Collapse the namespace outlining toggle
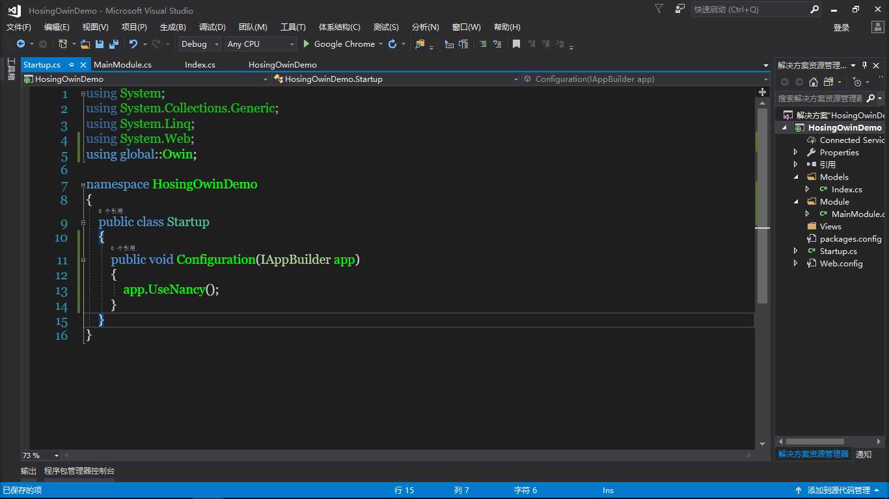Image resolution: width=889 pixels, height=499 pixels. [83, 185]
